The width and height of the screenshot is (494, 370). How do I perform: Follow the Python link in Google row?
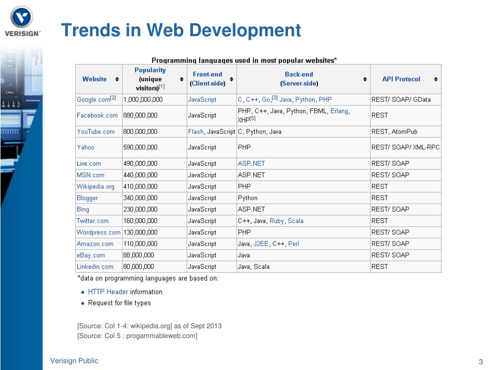pyautogui.click(x=305, y=100)
